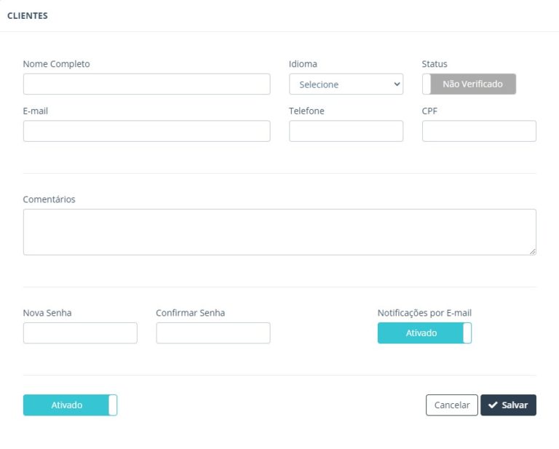Viewport: 559px width, 449px height.
Task: Disable the Notificações por E-mail toggle
Action: [x=424, y=333]
